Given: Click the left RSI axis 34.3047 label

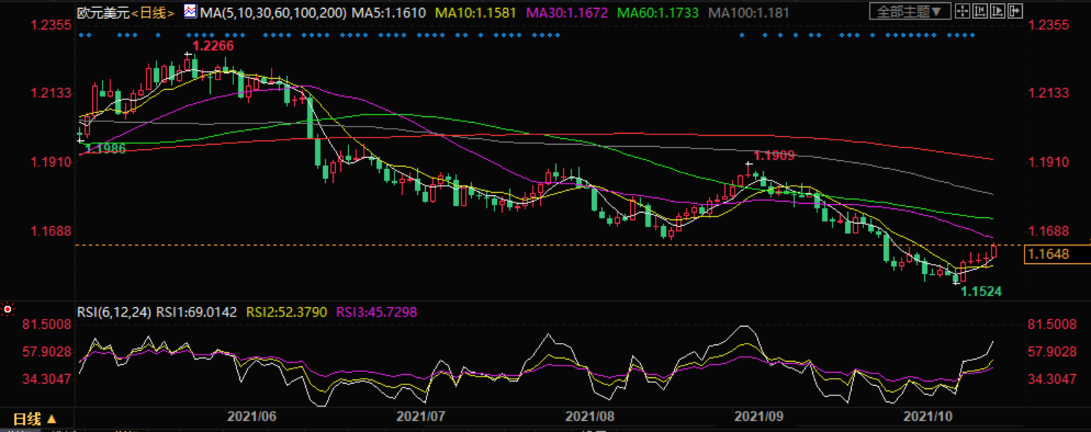Looking at the screenshot, I should [x=46, y=379].
